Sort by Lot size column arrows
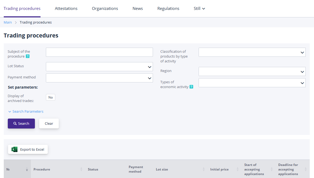Viewport: 314px width, 178px height. click(x=204, y=169)
